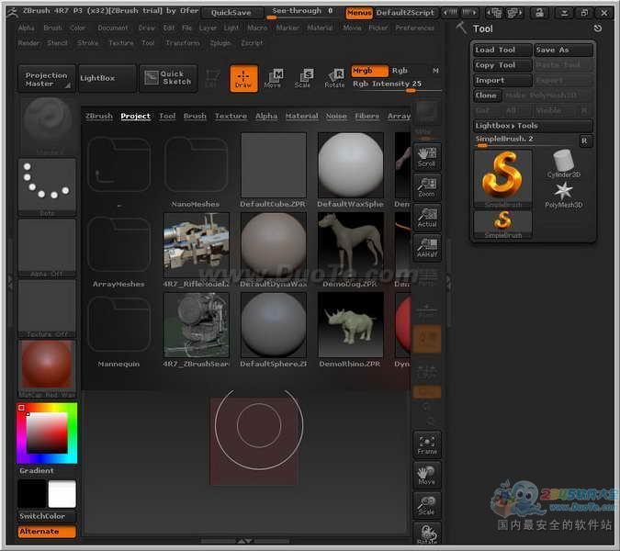Toggle the Menus button
The height and width of the screenshot is (551, 620).
tap(359, 13)
